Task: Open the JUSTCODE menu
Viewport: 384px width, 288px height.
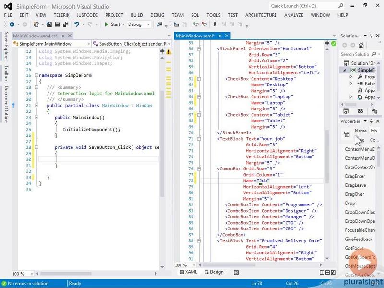Action: pos(87,15)
